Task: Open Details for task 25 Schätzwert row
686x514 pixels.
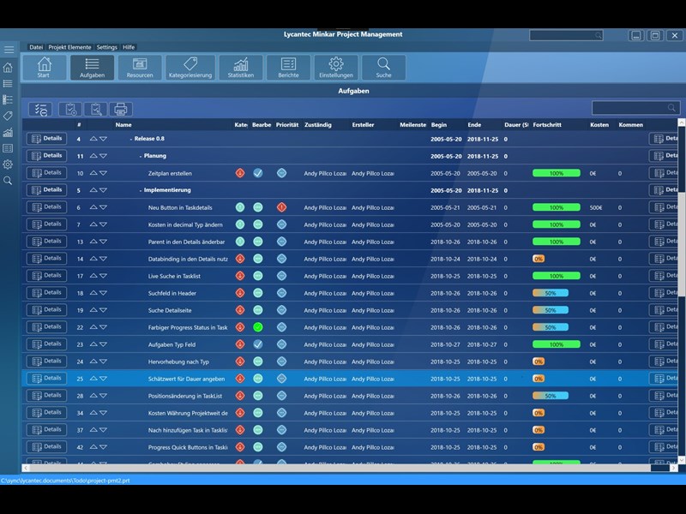Action: (46, 378)
